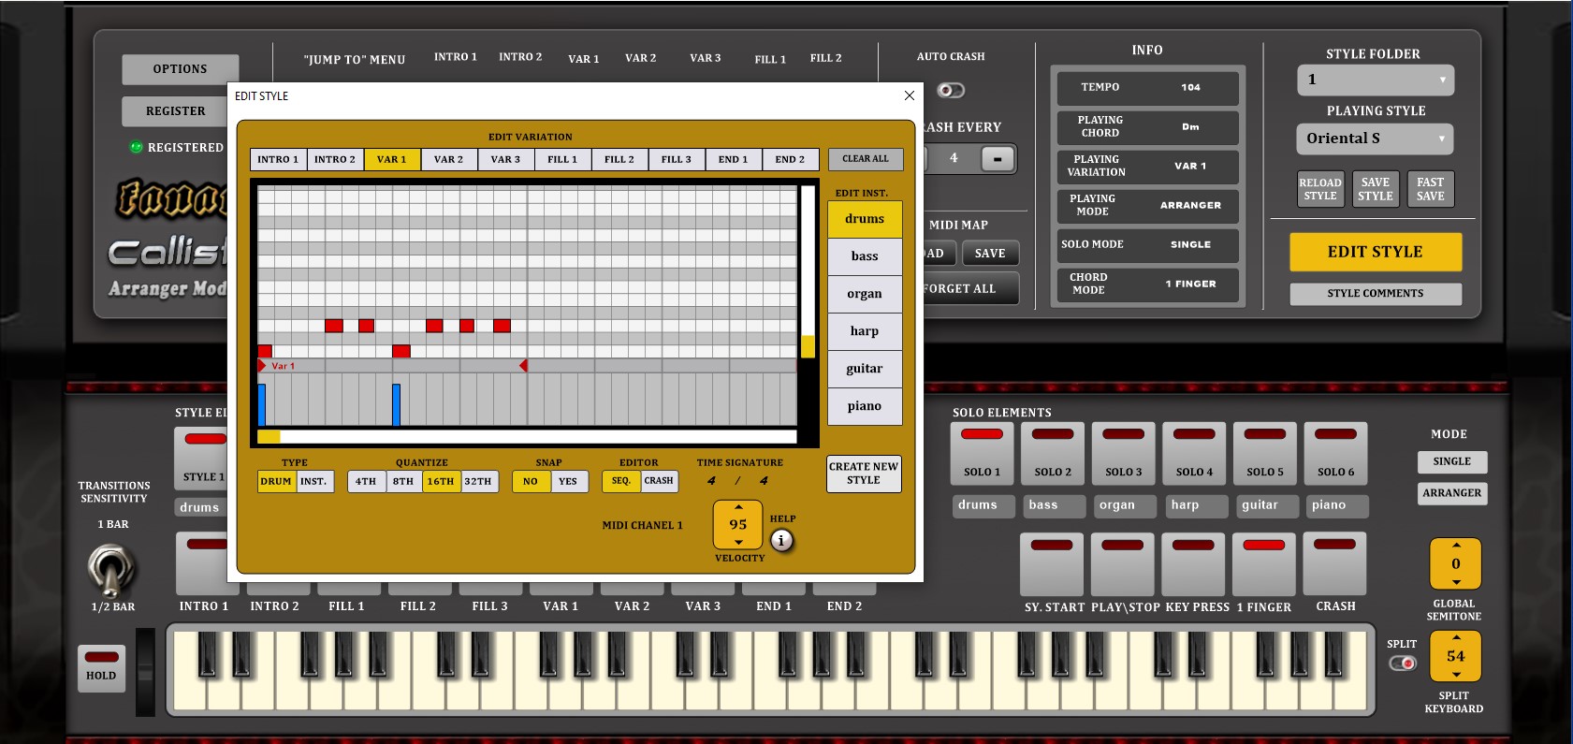Click the Help info icon
1573x744 pixels.
coord(781,540)
